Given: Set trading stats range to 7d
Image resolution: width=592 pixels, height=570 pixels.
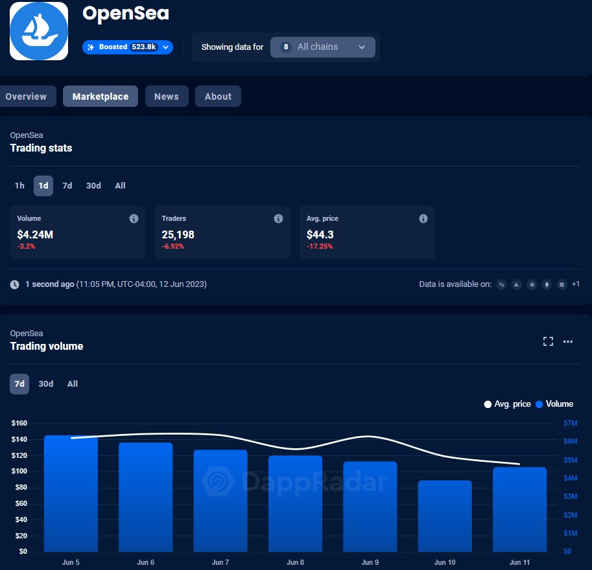Looking at the screenshot, I should [67, 186].
